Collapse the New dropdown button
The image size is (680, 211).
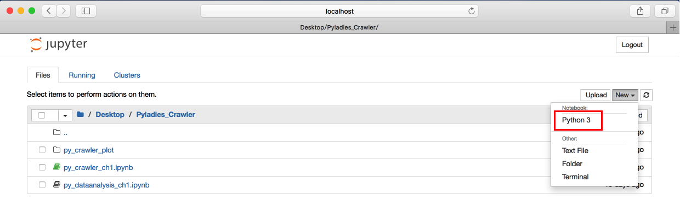pos(625,95)
